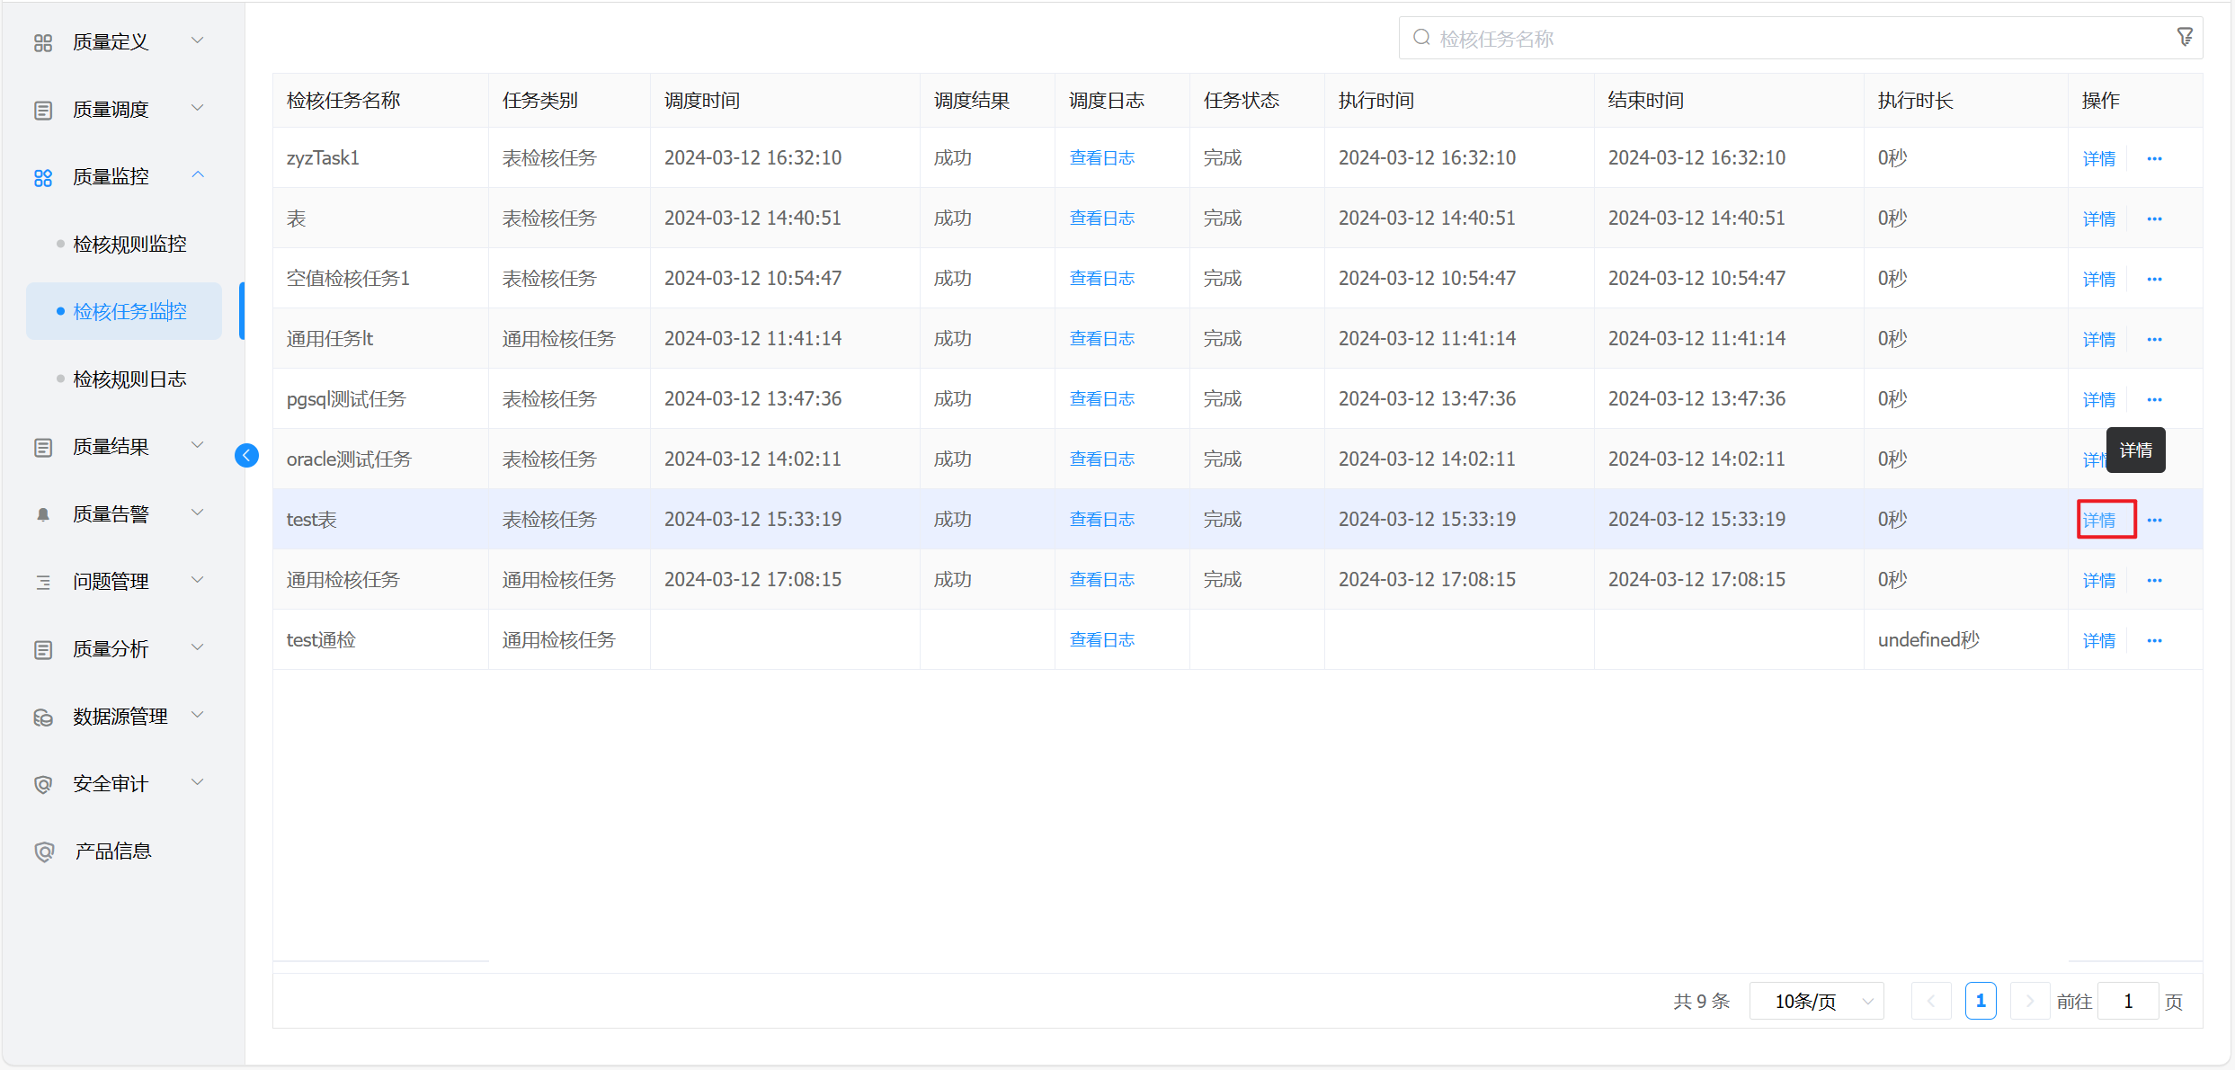The height and width of the screenshot is (1070, 2235).
Task: Open the 10条/页 page size dropdown
Action: point(1816,1001)
